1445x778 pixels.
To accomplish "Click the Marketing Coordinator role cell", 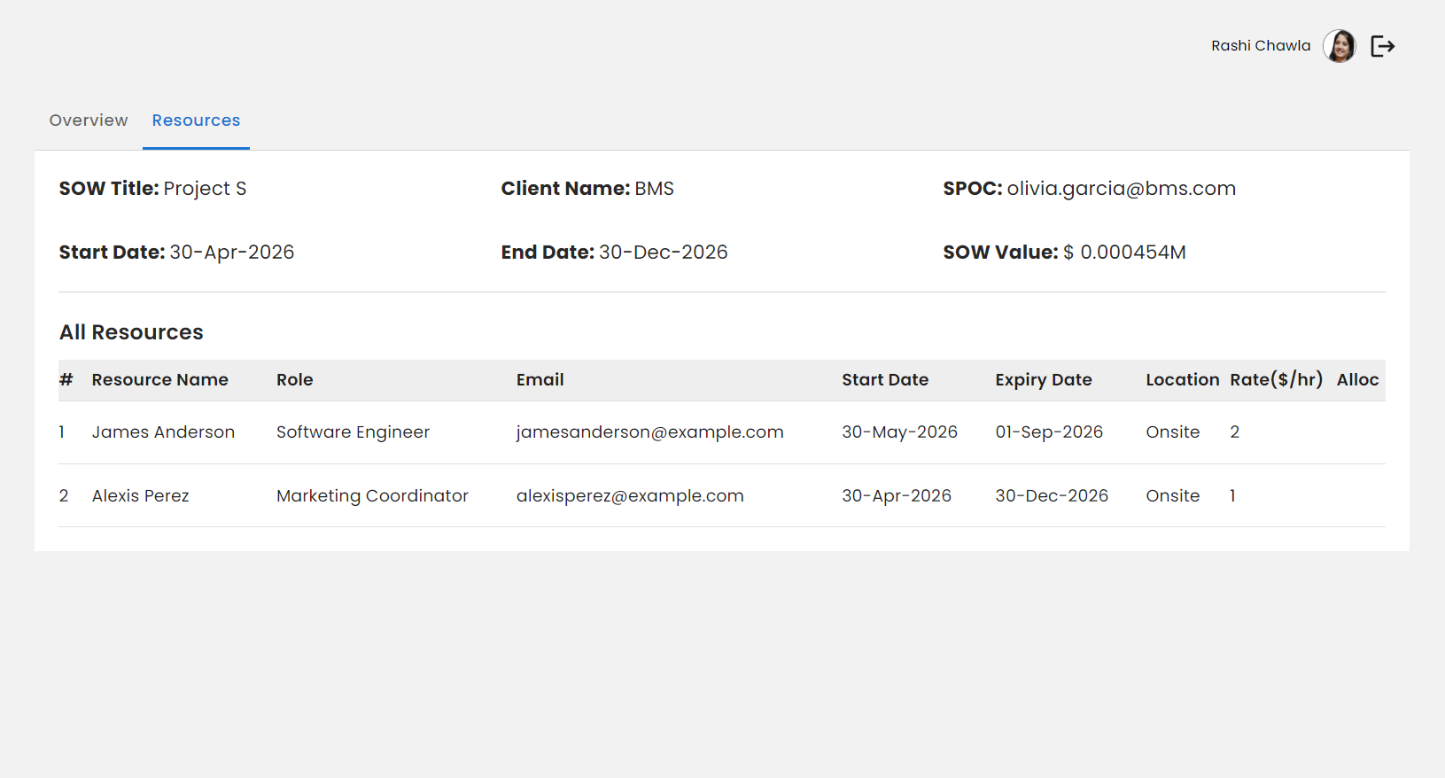I will coord(372,496).
